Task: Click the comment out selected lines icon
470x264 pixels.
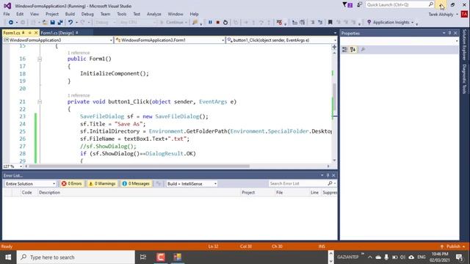Action: 313,23
